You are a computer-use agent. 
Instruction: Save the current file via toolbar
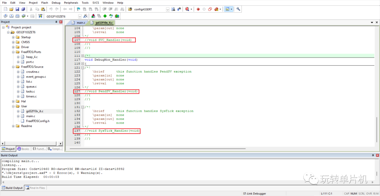pos(17,9)
